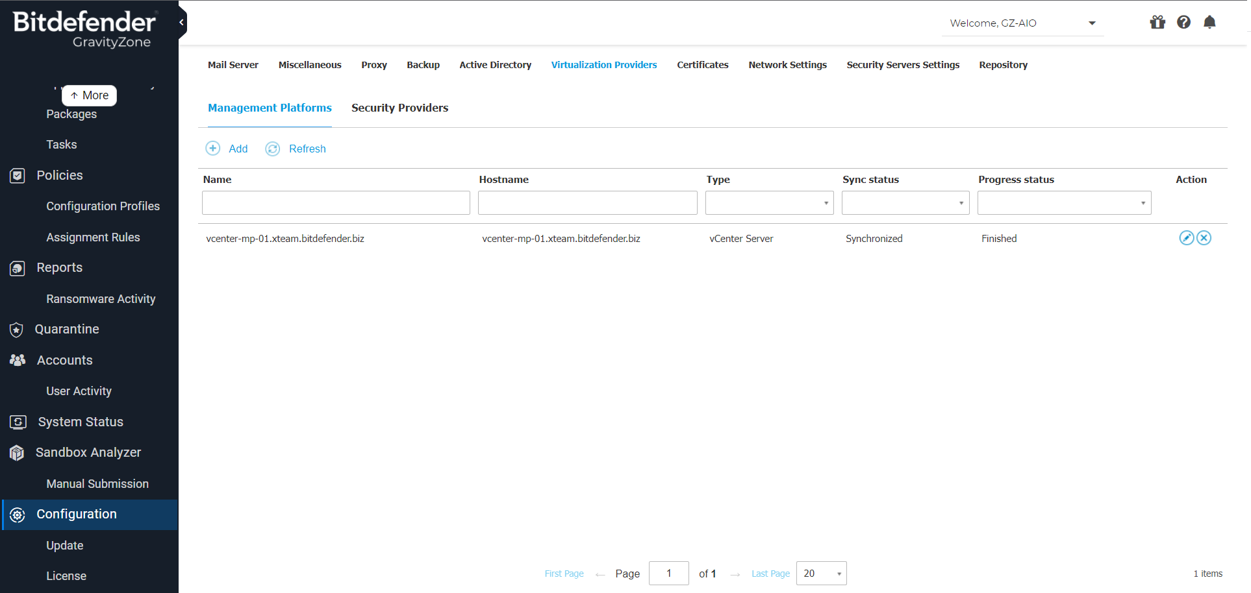Click the Add plus icon
The image size is (1251, 593).
point(213,149)
